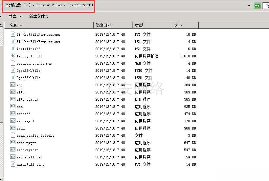Viewport: 269px width, 181px height.
Task: Click the green refresh button in address bar
Action: pyautogui.click(x=257, y=6)
